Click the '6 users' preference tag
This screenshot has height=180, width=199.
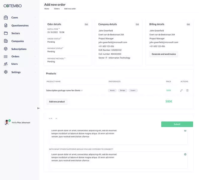(x=133, y=90)
